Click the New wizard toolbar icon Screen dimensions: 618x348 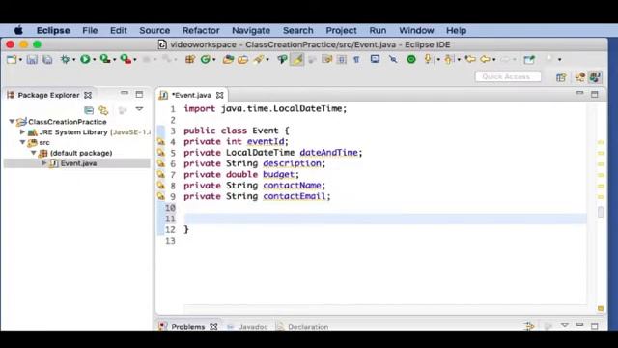(x=12, y=60)
